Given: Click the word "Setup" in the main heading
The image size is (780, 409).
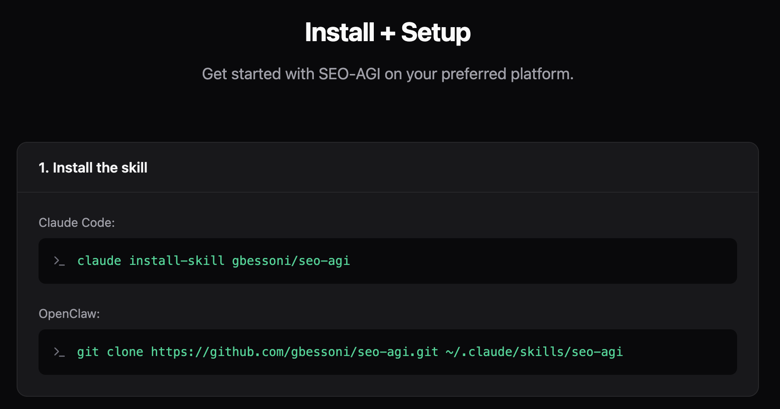Looking at the screenshot, I should (x=436, y=32).
